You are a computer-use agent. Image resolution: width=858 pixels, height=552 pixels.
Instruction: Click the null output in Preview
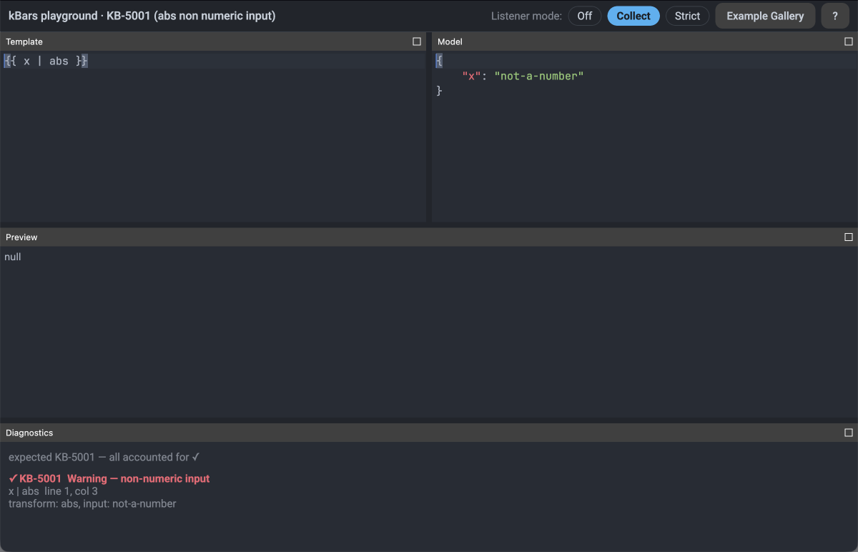pos(13,257)
